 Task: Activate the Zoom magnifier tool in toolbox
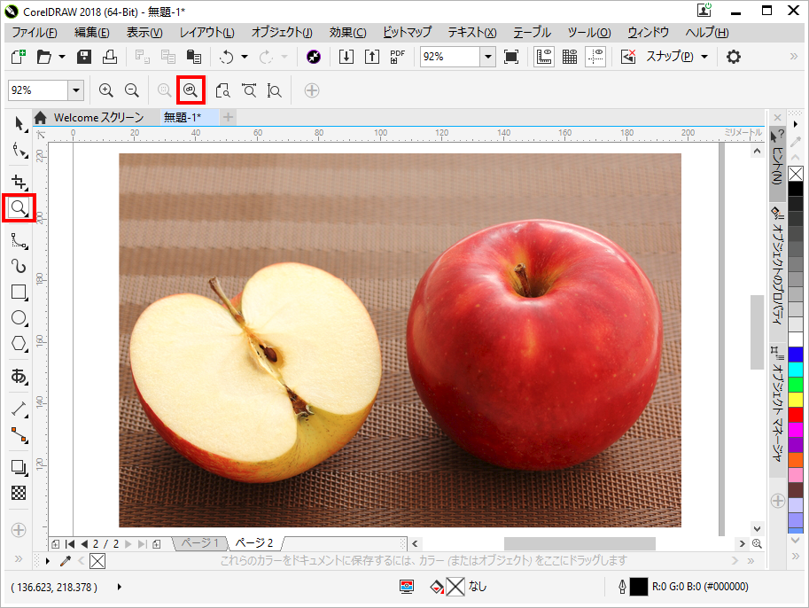(x=19, y=208)
